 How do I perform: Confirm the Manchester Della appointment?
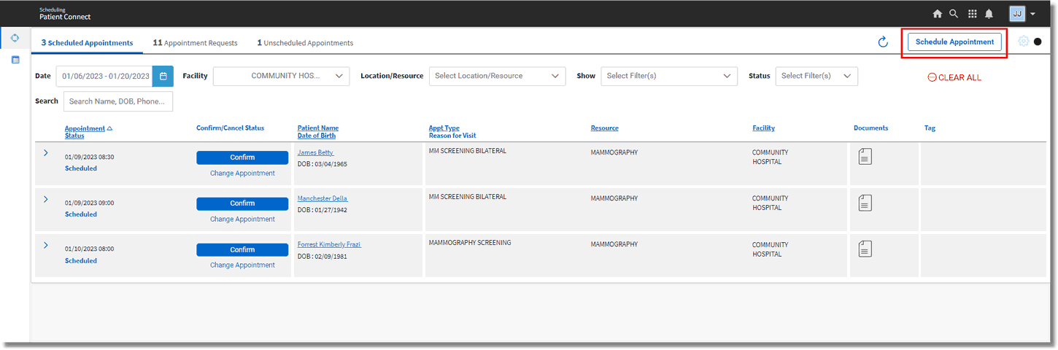click(x=242, y=203)
